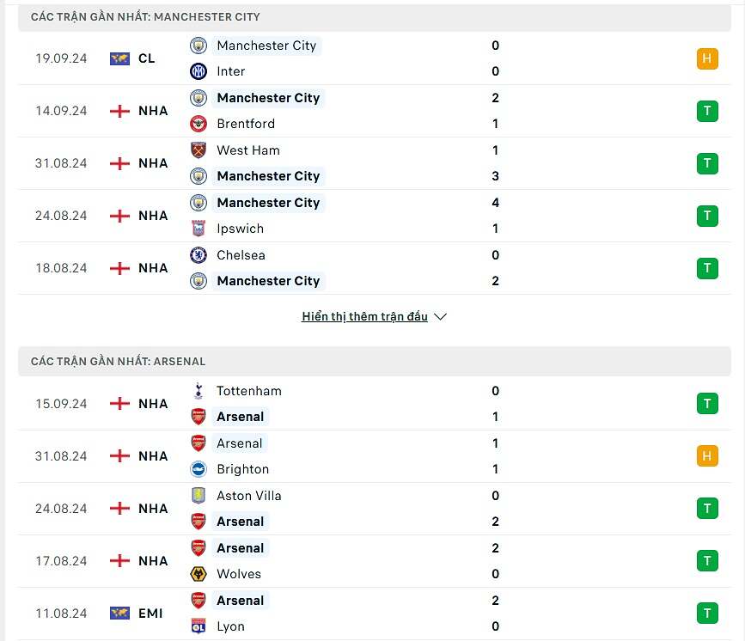Expand 'Hiển thị thêm trận đấu' chevron
The height and width of the screenshot is (641, 745).
click(x=441, y=316)
